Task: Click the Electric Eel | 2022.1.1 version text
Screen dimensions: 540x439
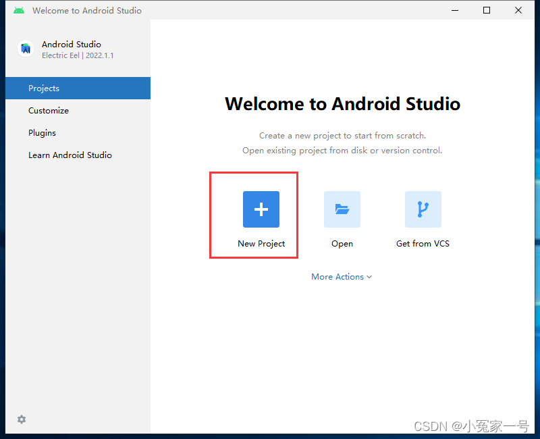Action: 78,55
